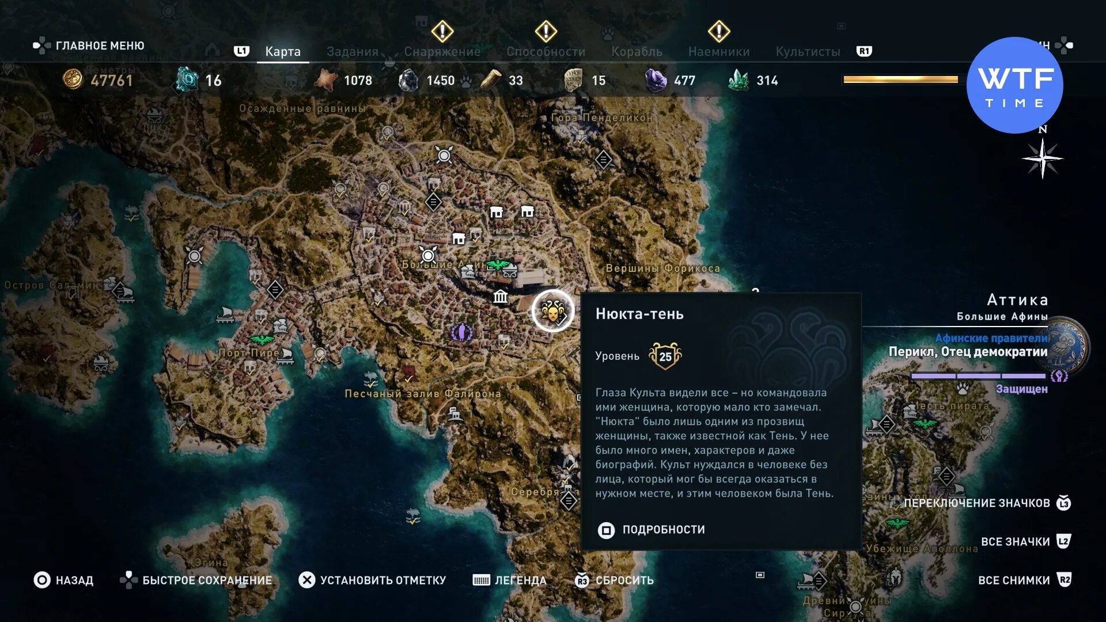Click the golden experience progress bar

(x=900, y=79)
